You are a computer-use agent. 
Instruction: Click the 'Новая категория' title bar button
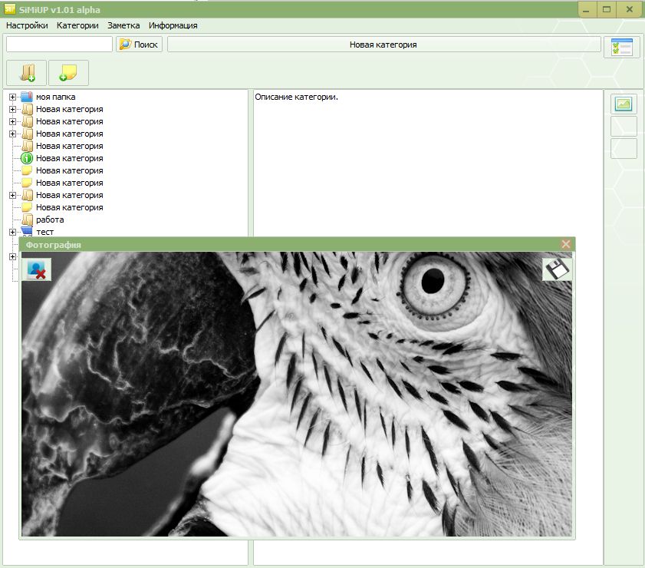[383, 45]
